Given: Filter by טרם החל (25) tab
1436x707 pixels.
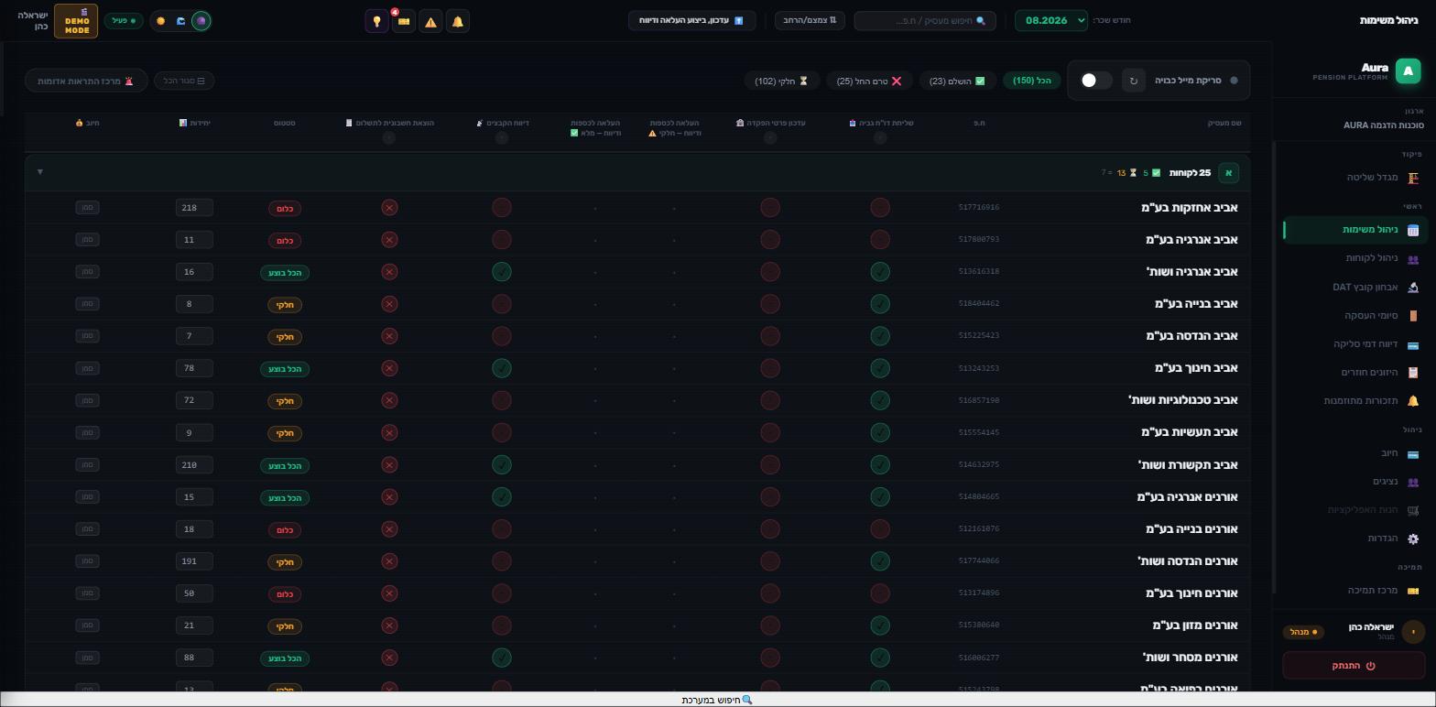Looking at the screenshot, I should 869,81.
